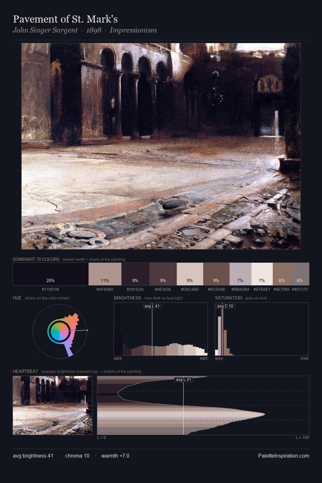Click the 'avg C 10' label in saturation chart
The height and width of the screenshot is (483, 322).
coord(225,306)
